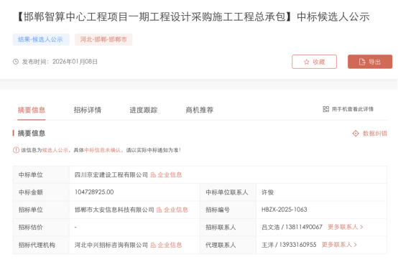Click 候选人公示 highlighted text in notice

click(x=55, y=150)
